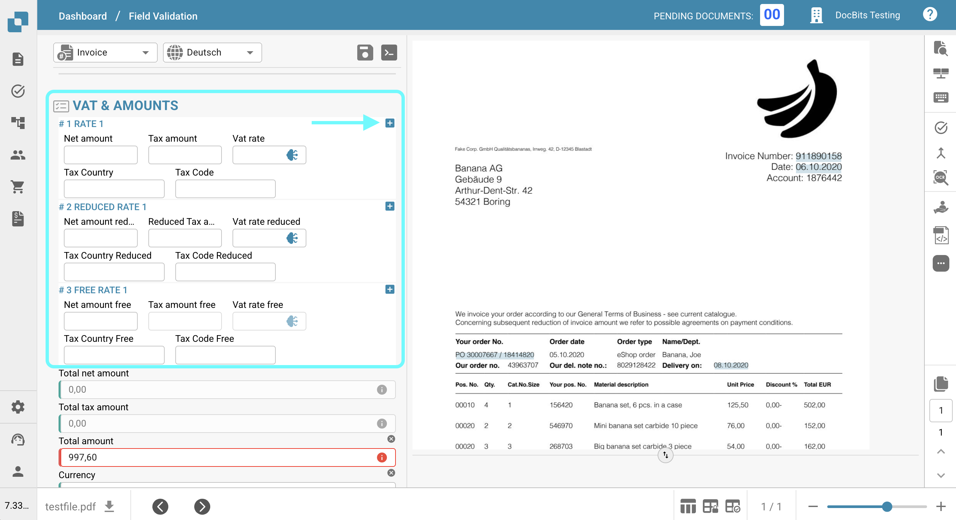
Task: Expand the Rate 1 plus button
Action: [389, 123]
